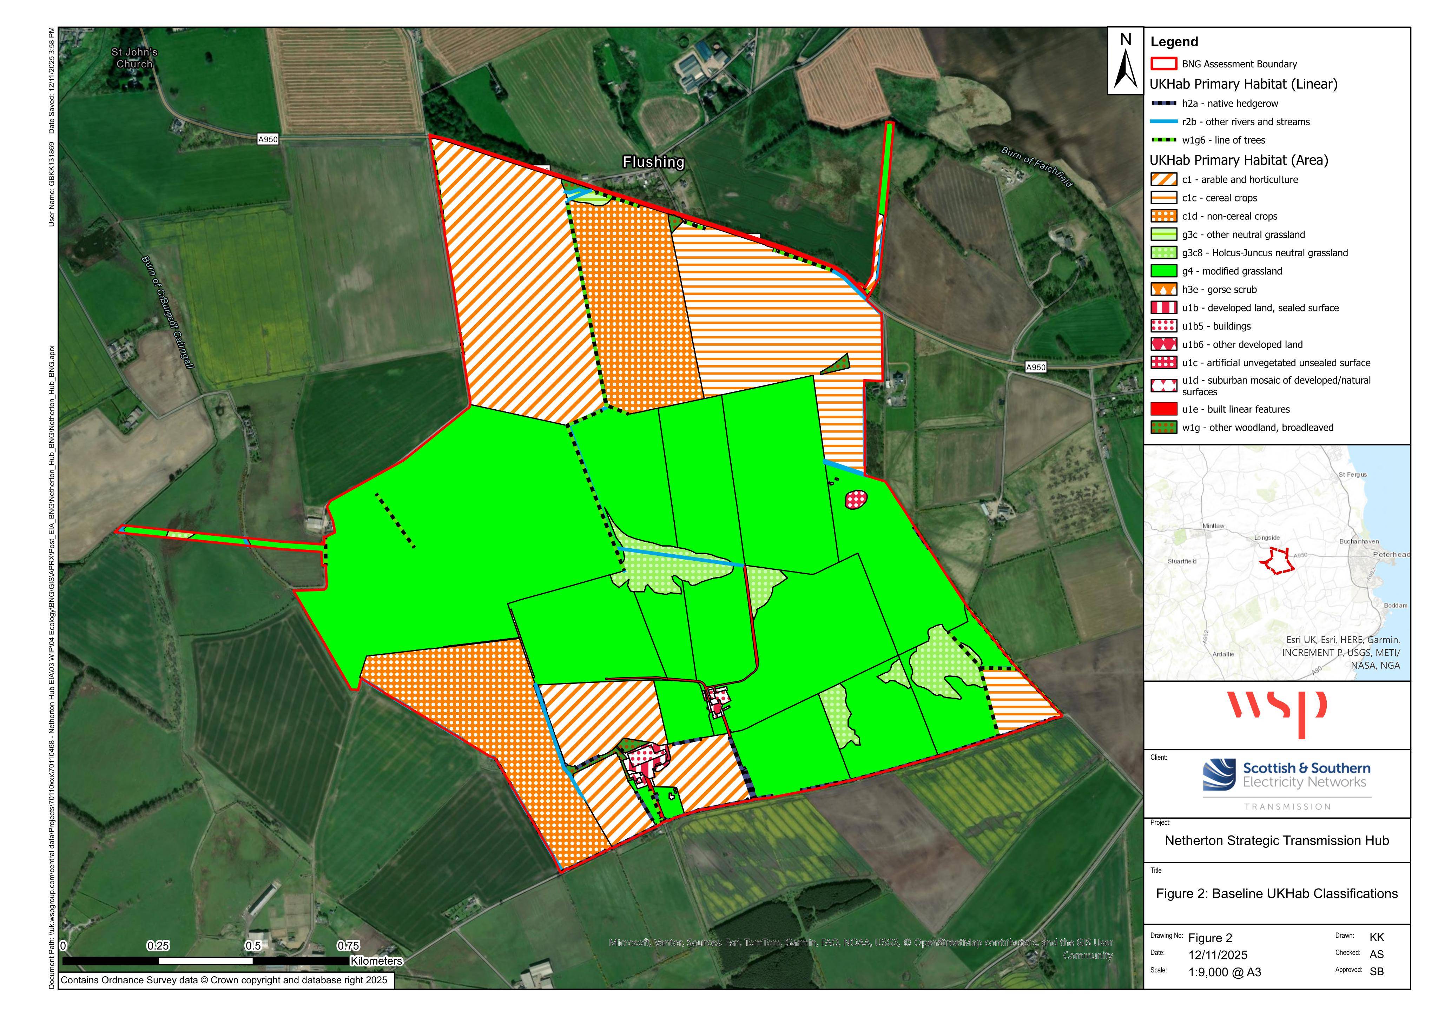Image resolution: width=1438 pixels, height=1017 pixels.
Task: Select the c1d non-cereal crops swatch
Action: [1164, 216]
